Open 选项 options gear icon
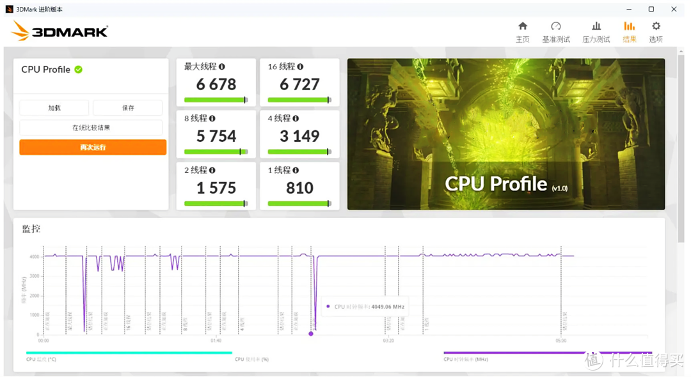This screenshot has height=377, width=691. pyautogui.click(x=656, y=26)
